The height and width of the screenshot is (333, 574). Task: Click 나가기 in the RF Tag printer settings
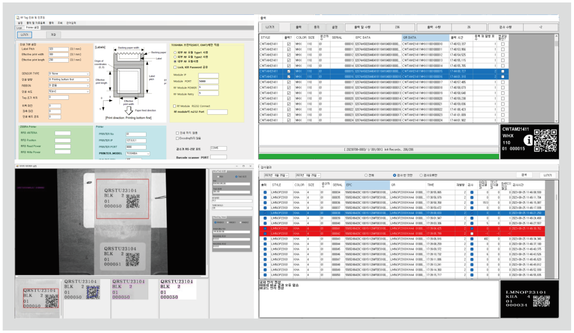(x=24, y=35)
